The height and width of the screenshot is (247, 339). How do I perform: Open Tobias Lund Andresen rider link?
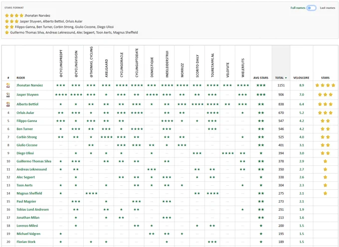[32, 210]
